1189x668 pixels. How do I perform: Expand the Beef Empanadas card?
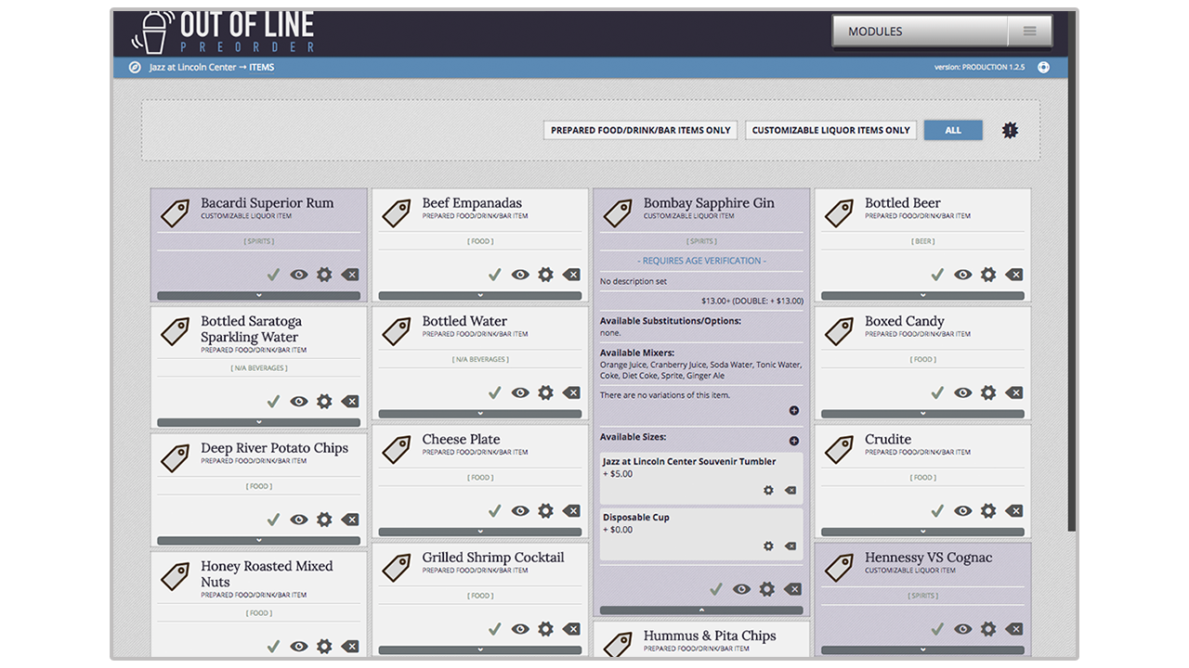click(480, 296)
